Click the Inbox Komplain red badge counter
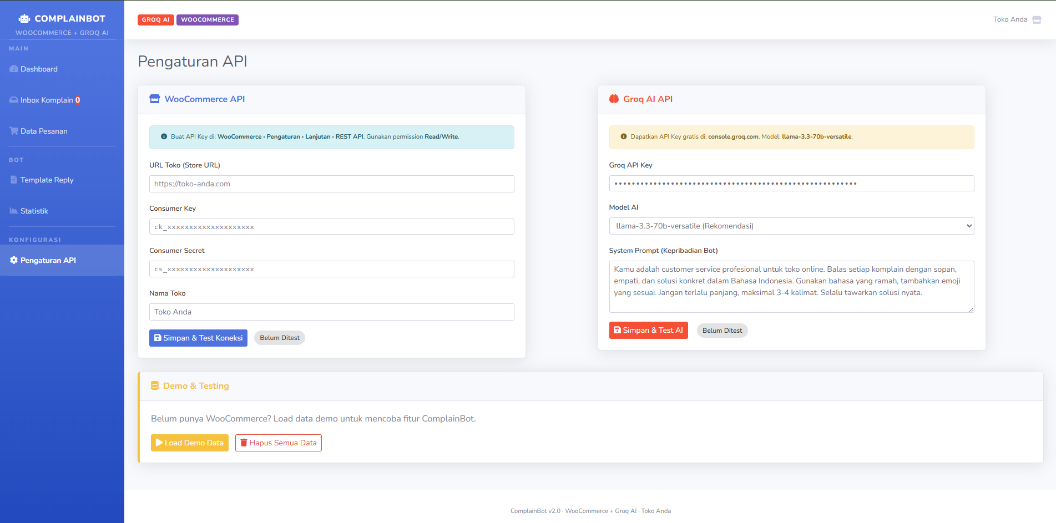1056x523 pixels. (78, 100)
